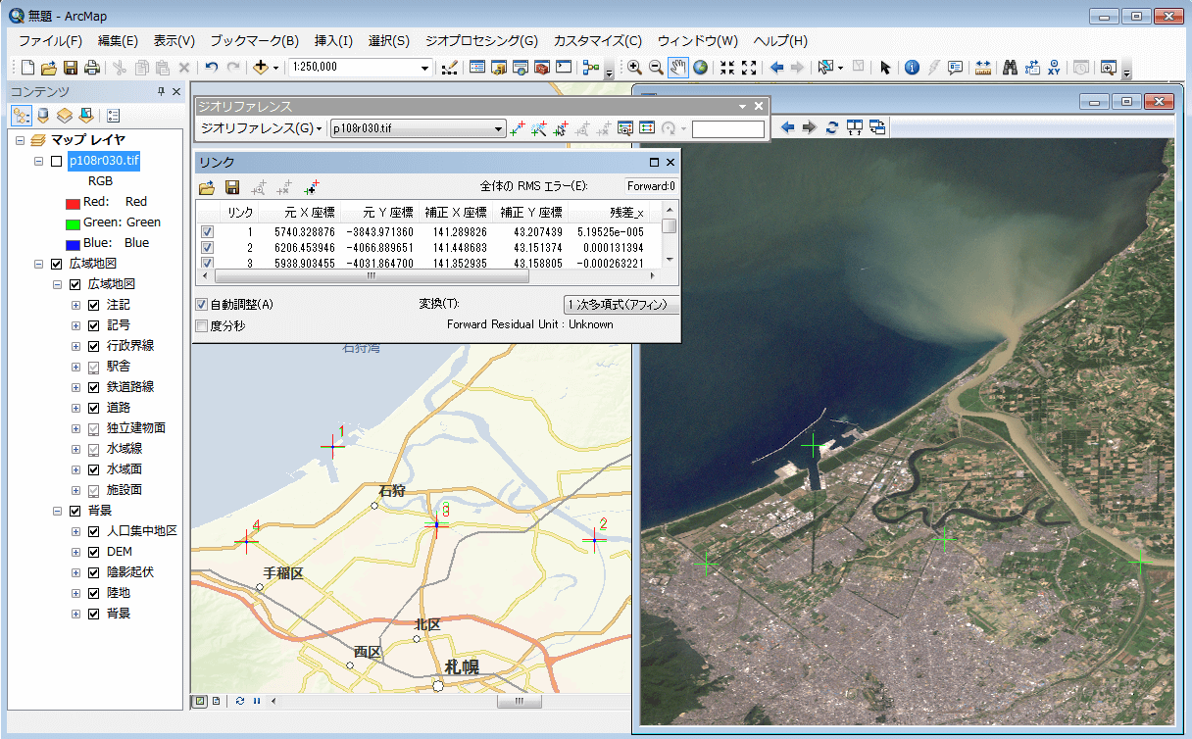Save links with the floppy disk icon
This screenshot has height=739, width=1192.
tap(232, 187)
